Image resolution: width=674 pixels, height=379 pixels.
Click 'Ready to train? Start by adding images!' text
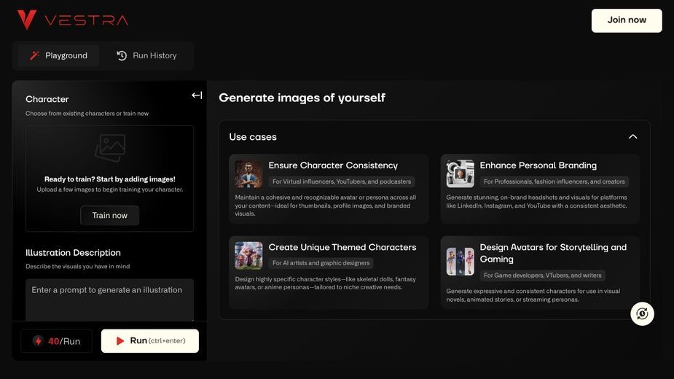coord(109,179)
